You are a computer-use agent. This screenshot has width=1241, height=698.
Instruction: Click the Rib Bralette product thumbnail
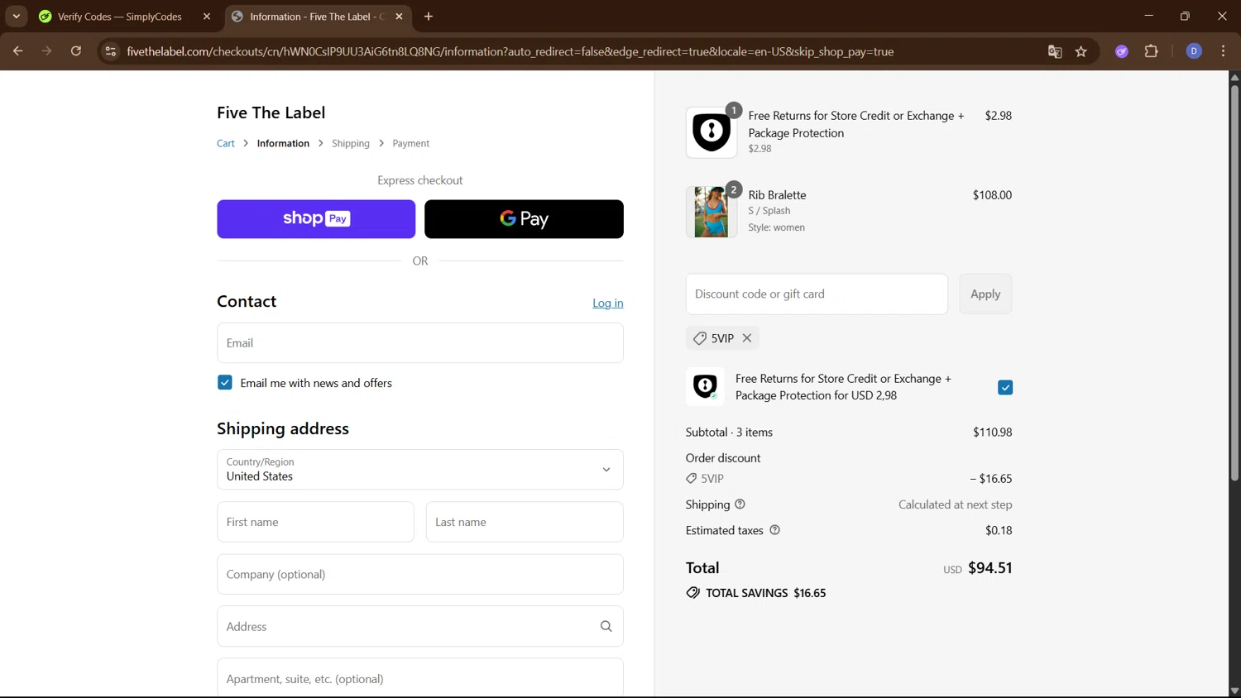point(712,212)
